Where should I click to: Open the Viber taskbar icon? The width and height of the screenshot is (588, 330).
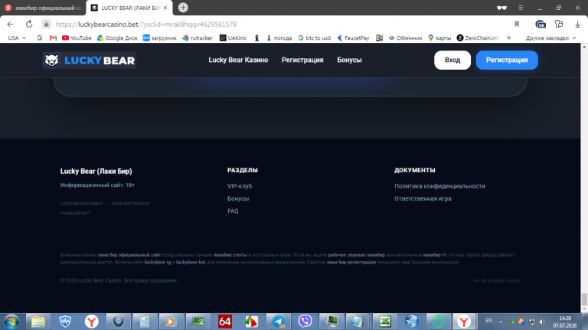point(305,322)
